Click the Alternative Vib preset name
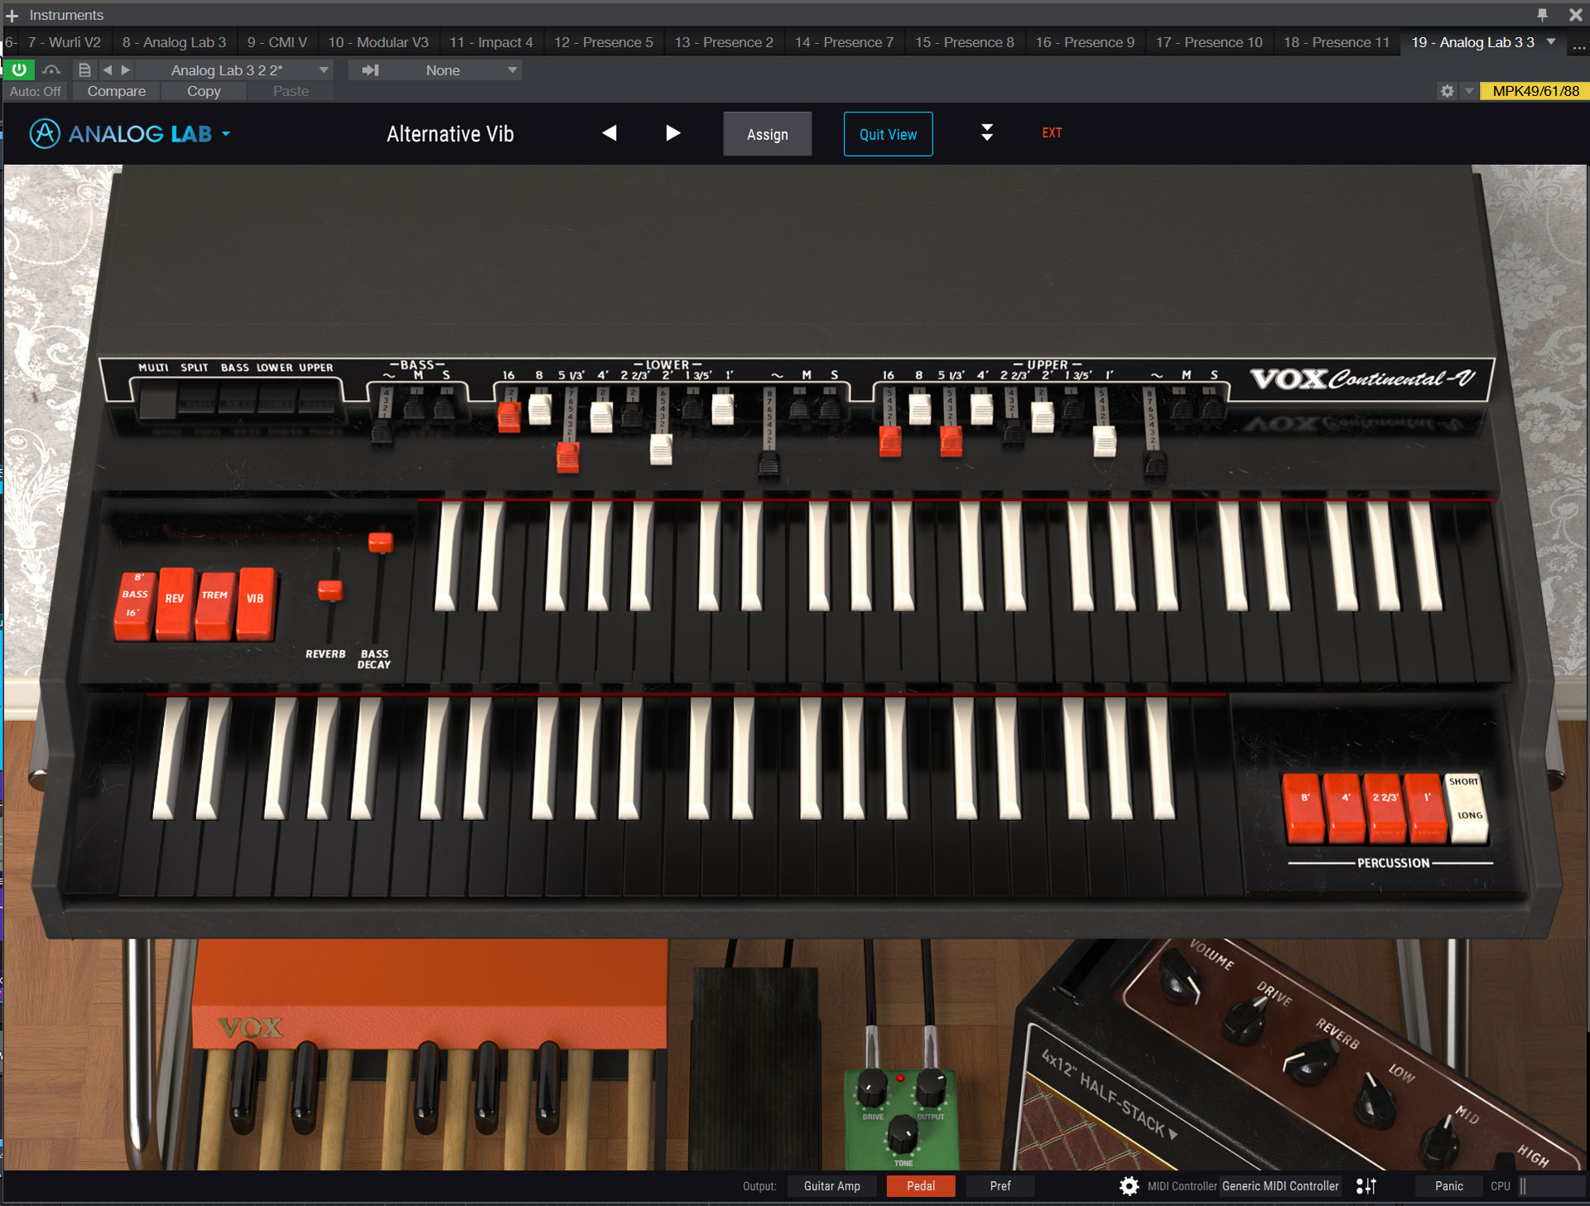The image size is (1590, 1206). tap(450, 133)
